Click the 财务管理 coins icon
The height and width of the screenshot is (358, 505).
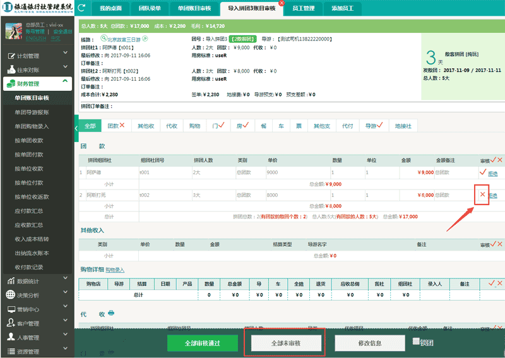pyautogui.click(x=11, y=84)
